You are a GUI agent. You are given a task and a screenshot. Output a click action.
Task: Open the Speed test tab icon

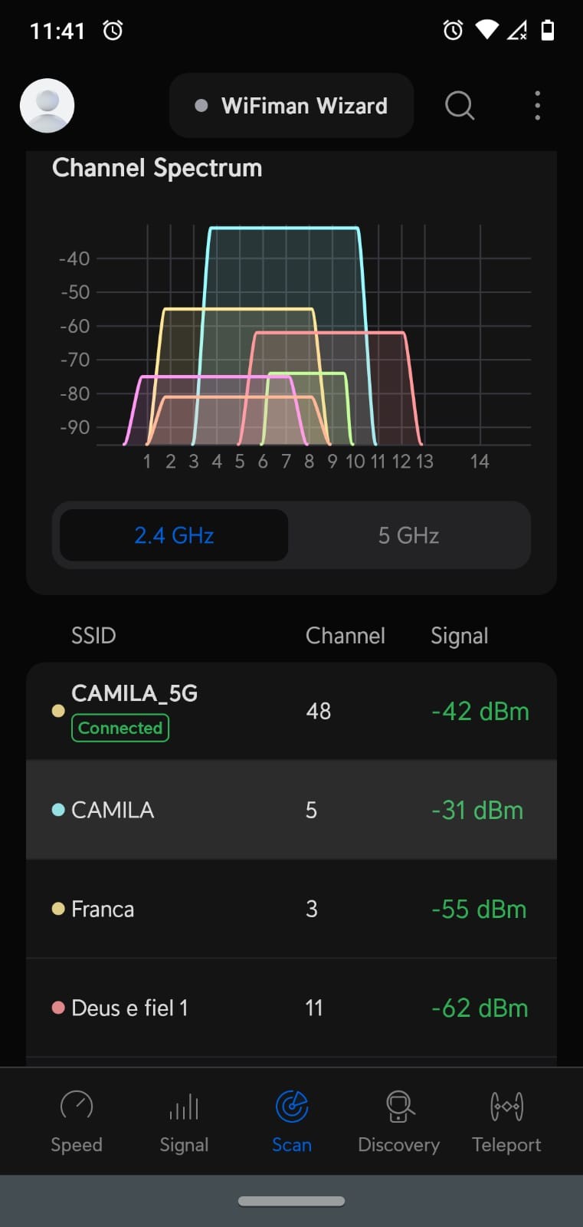click(77, 1106)
